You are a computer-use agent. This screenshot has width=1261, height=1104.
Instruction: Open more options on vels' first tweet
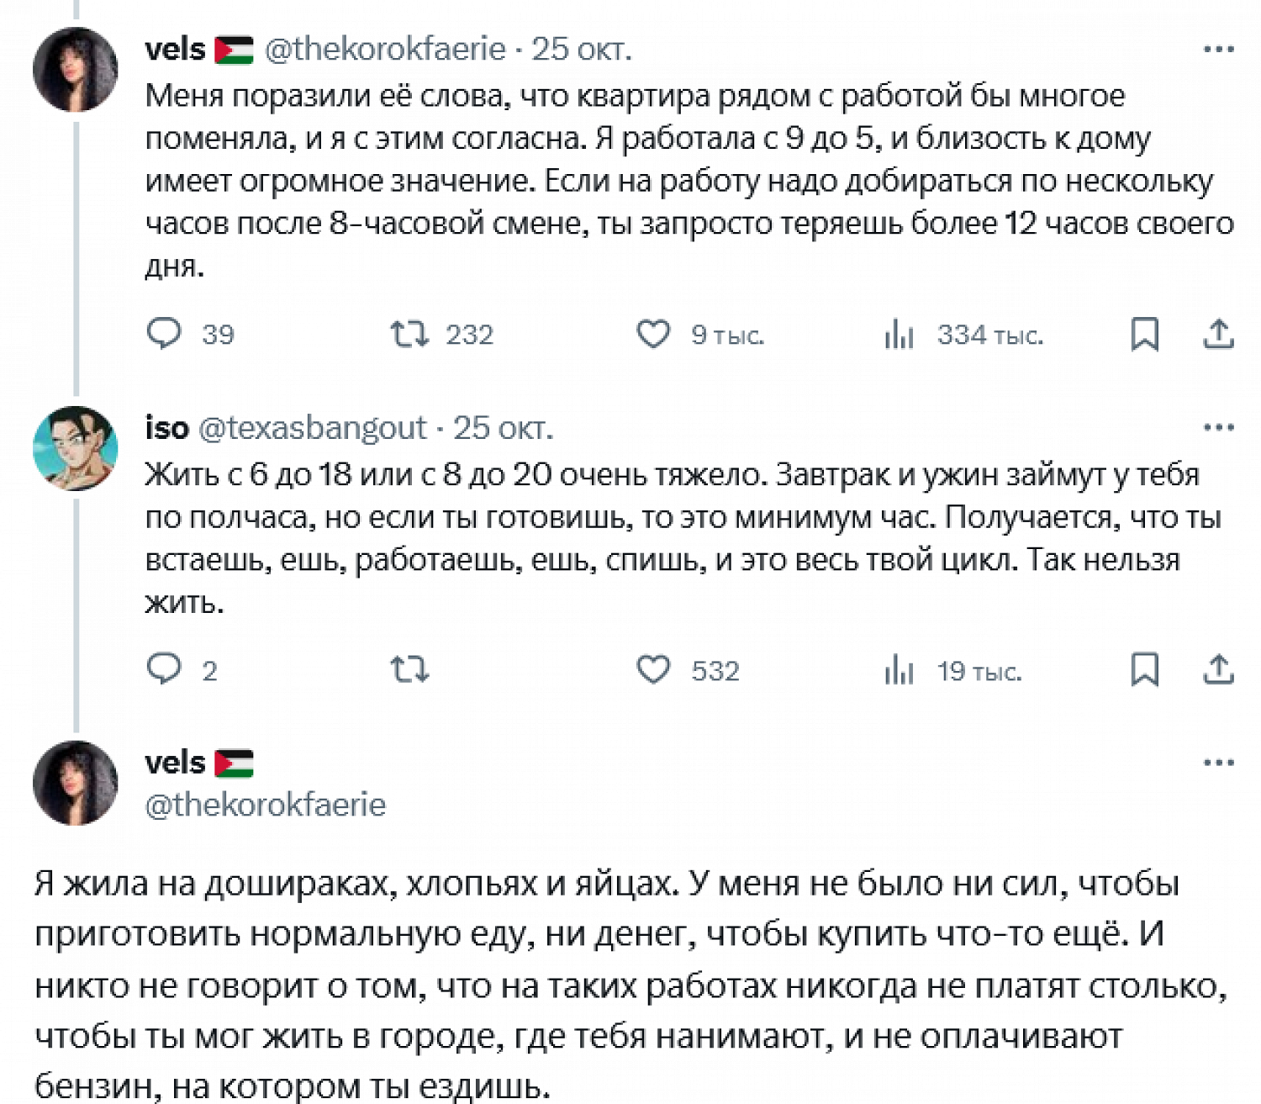coord(1218,50)
